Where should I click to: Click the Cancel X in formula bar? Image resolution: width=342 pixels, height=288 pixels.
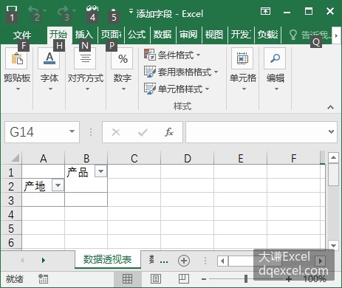point(116,132)
